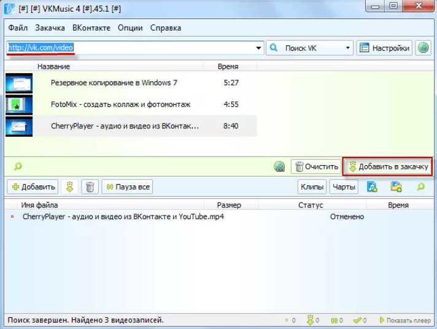The image size is (437, 329).
Task: Sort results by Название column
Action: point(118,67)
